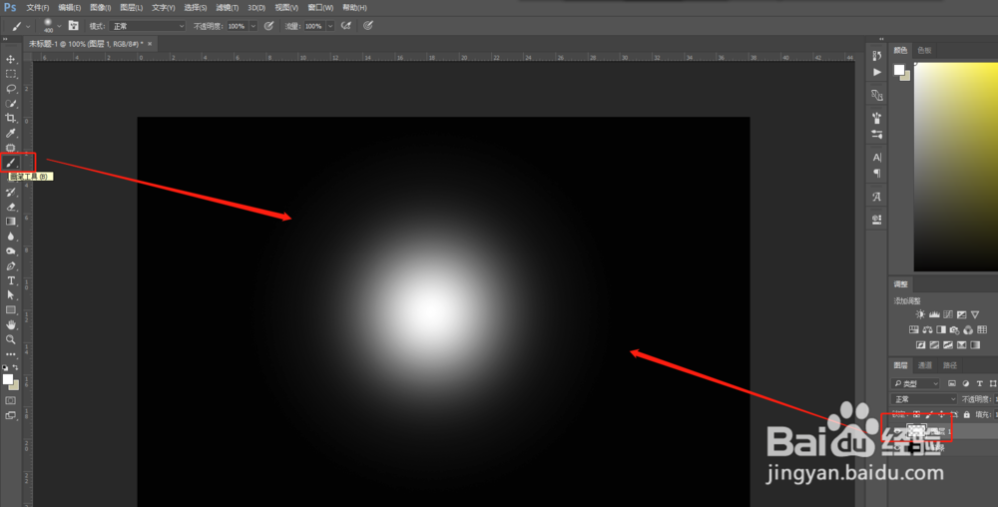Open the 图像(I) menu
998x507 pixels.
point(101,8)
